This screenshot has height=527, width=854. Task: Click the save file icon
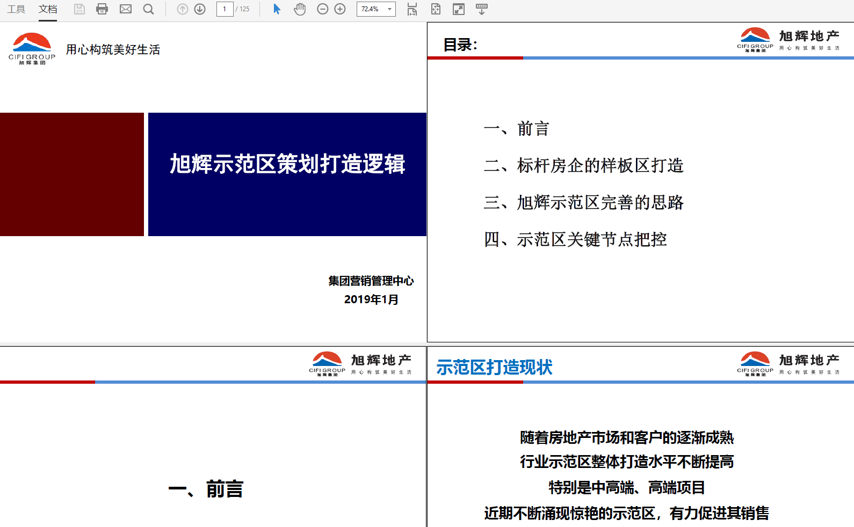(79, 9)
